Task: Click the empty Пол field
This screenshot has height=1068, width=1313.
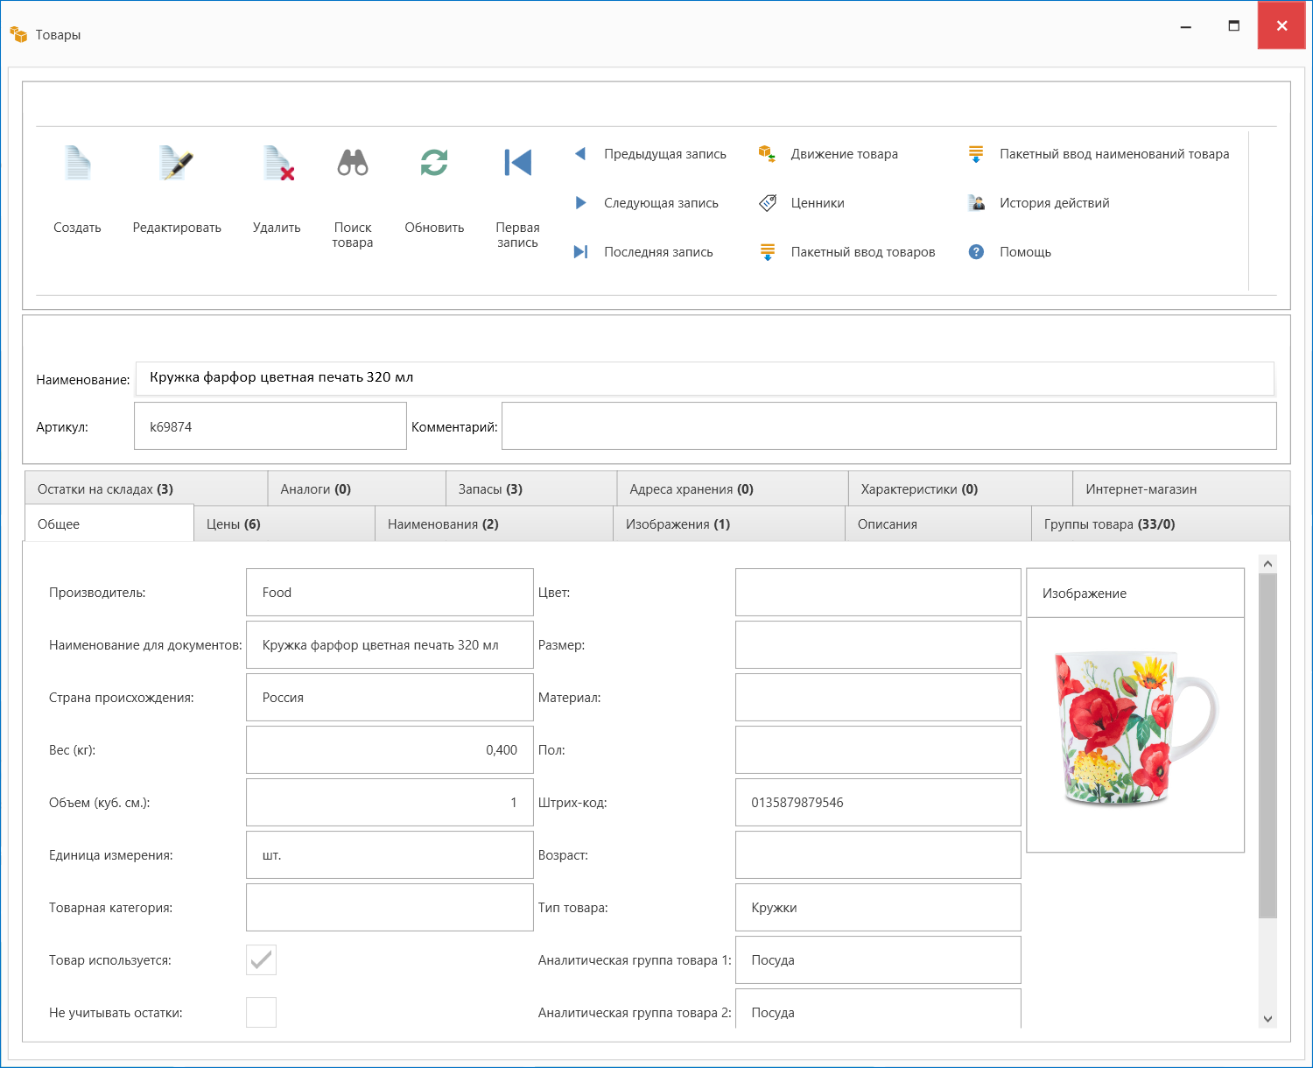Action: (x=878, y=750)
